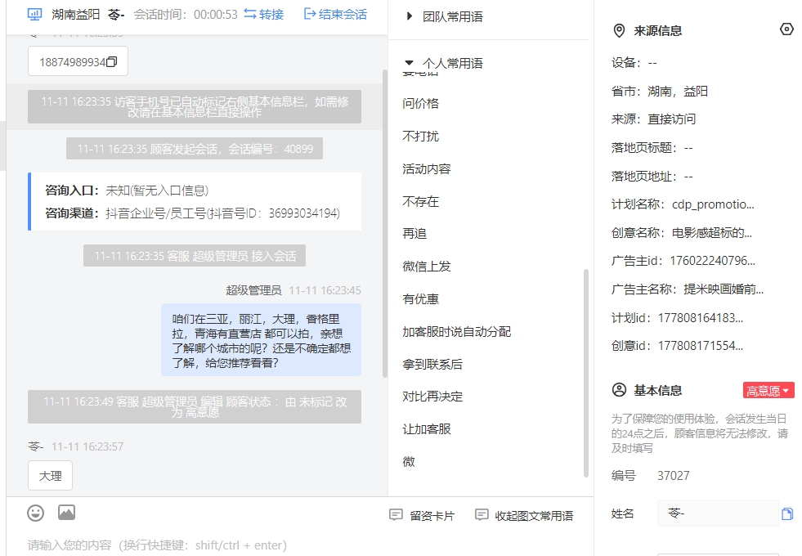Open the emoji picker
This screenshot has width=802, height=556.
[x=36, y=513]
